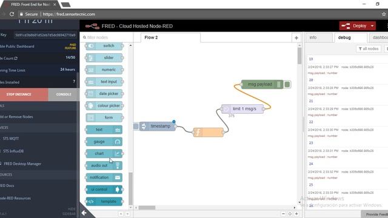The width and height of the screenshot is (388, 218).
Task: Select the numeric dashboard node
Action: tap(104, 70)
